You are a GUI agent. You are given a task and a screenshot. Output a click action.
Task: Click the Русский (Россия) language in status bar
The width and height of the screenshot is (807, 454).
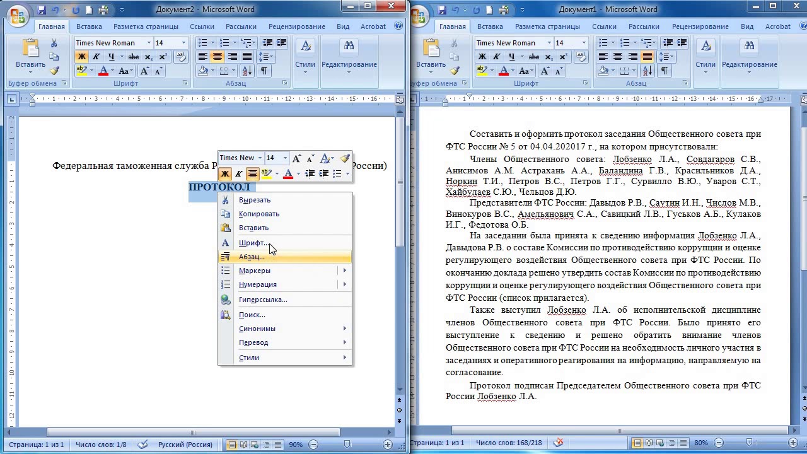coord(185,445)
